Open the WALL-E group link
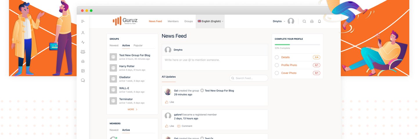Image resolution: width=418 pixels, height=139 pixels. (x=124, y=88)
